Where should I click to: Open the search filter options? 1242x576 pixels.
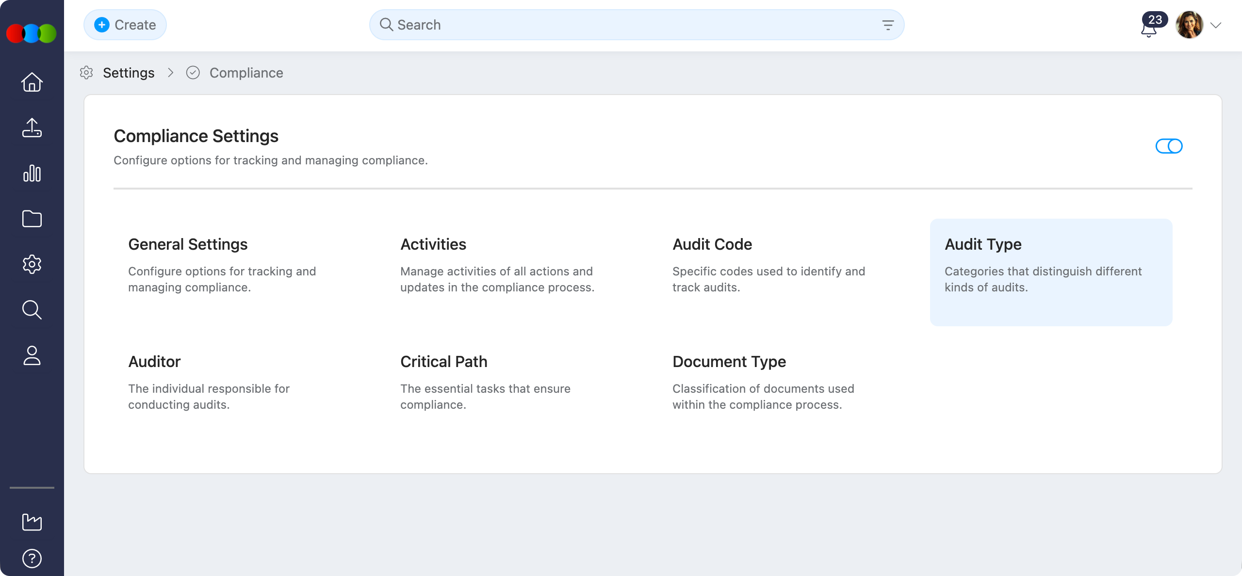click(888, 24)
